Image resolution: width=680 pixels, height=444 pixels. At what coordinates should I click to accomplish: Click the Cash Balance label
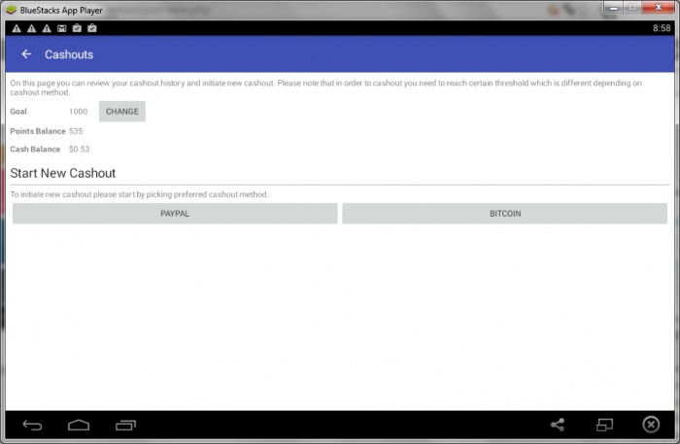pos(35,150)
